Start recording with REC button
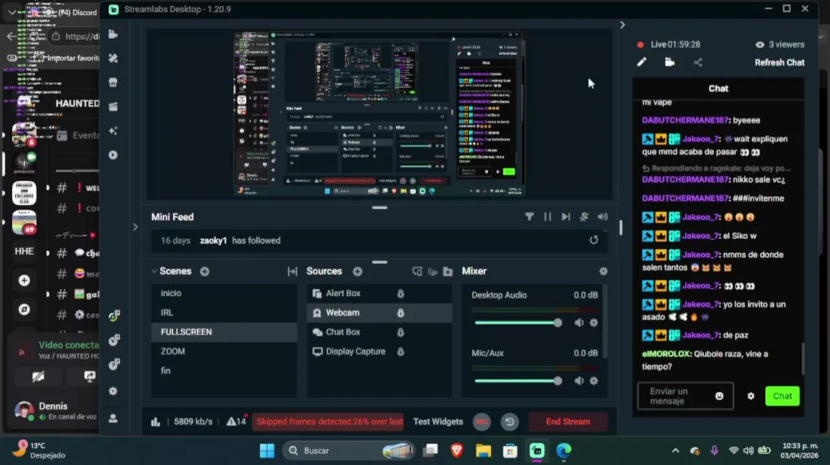 pos(482,422)
